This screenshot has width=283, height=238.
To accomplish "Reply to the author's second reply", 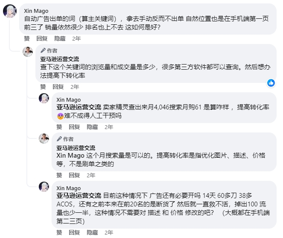I will [x=74, y=175].
